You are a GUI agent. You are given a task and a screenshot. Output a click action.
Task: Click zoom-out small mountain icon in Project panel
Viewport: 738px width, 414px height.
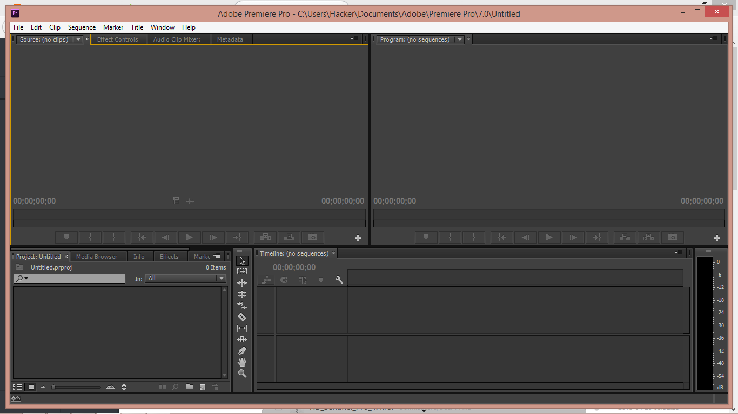pos(43,387)
